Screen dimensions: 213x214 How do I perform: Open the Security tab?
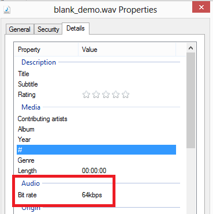tap(48, 29)
